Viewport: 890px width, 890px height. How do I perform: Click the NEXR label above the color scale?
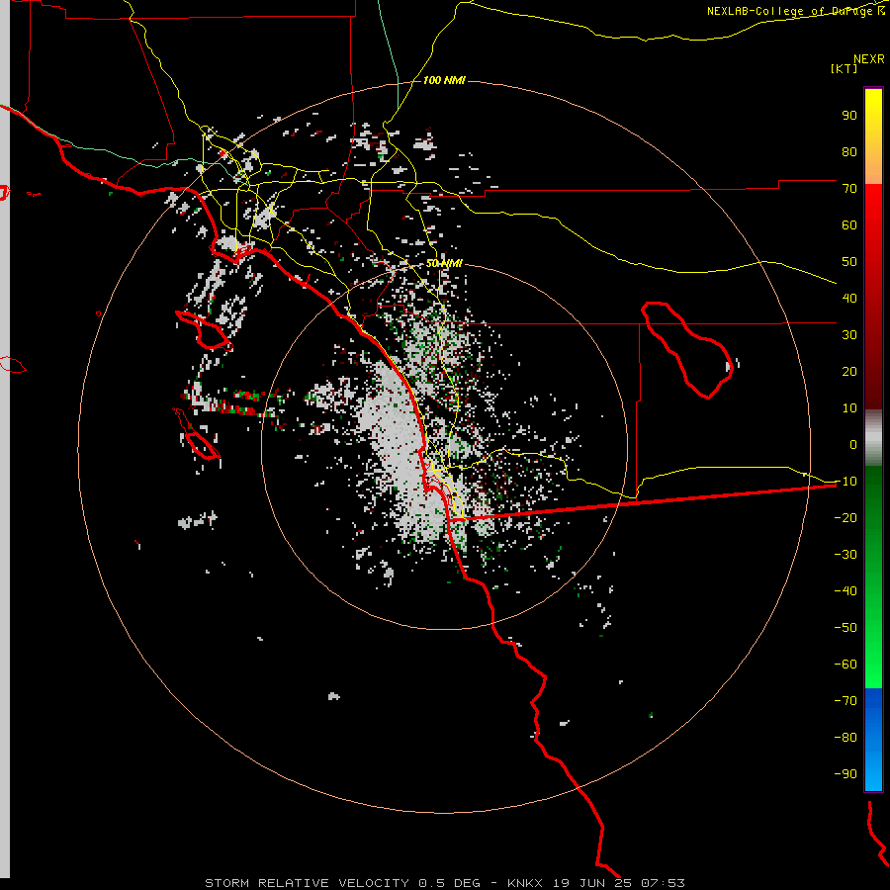(869, 59)
